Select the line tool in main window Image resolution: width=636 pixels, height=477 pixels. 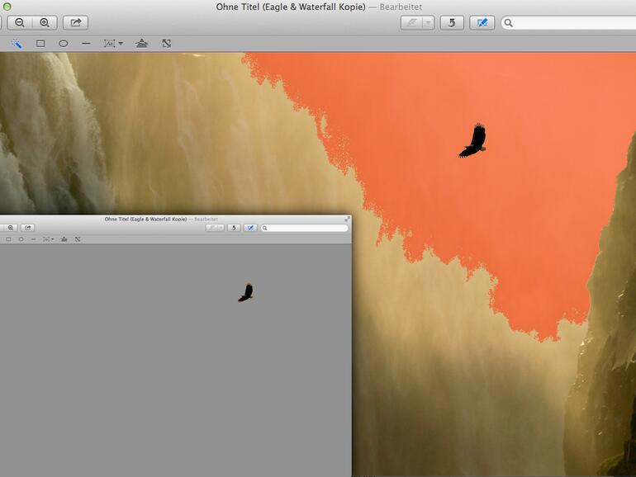point(86,44)
